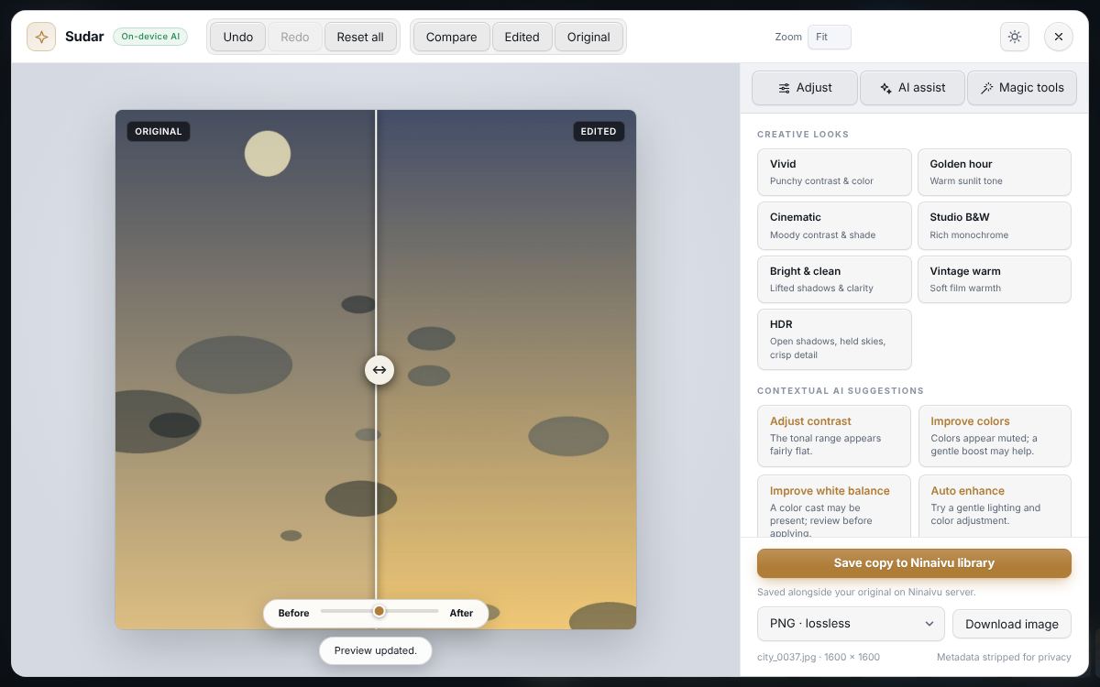The height and width of the screenshot is (687, 1100).
Task: Click the Redo button
Action: [295, 37]
